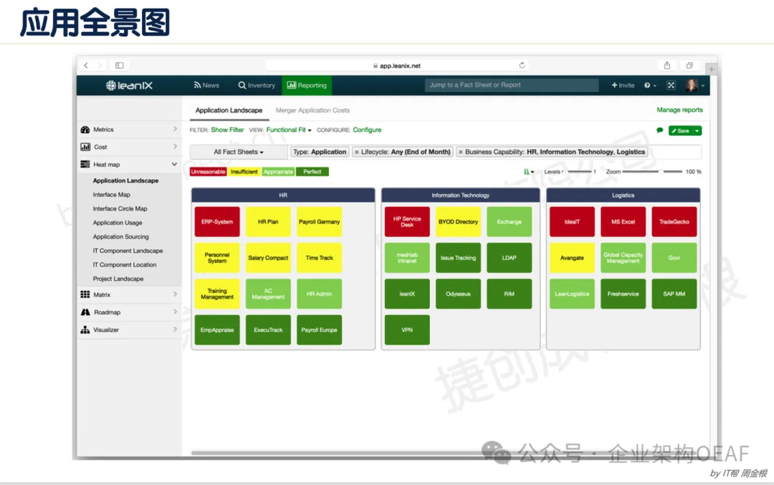Switch to Merger Application Costs tab

pos(312,110)
